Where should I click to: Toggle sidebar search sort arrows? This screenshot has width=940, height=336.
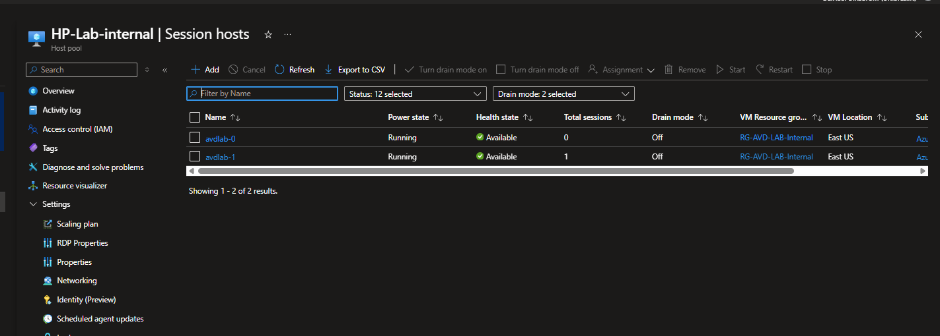coord(147,70)
